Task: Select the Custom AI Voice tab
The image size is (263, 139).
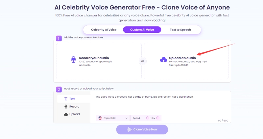Action: (x=142, y=30)
